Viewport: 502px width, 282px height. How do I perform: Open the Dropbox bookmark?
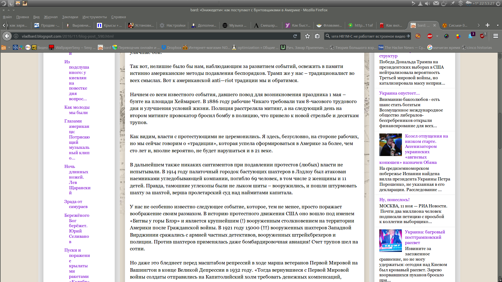click(x=171, y=48)
